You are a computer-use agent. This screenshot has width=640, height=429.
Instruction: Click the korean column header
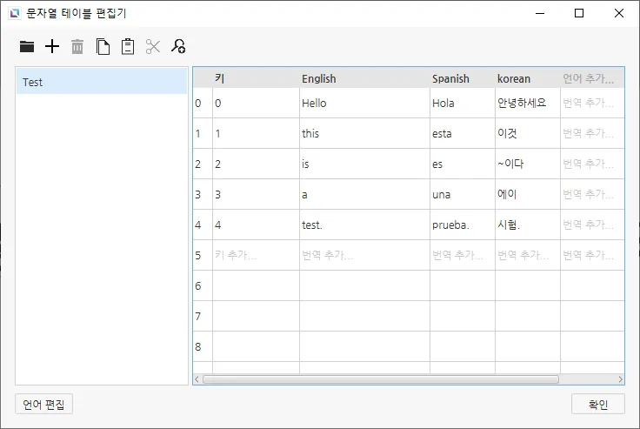coord(514,78)
